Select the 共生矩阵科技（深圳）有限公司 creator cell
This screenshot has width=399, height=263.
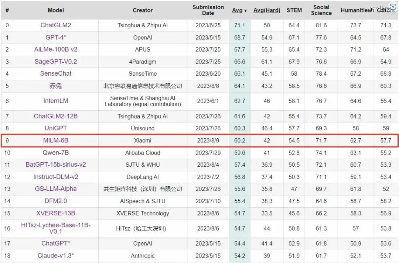[143, 189]
